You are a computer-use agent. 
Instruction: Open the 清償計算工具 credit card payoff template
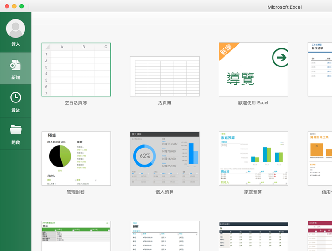pos(320,159)
